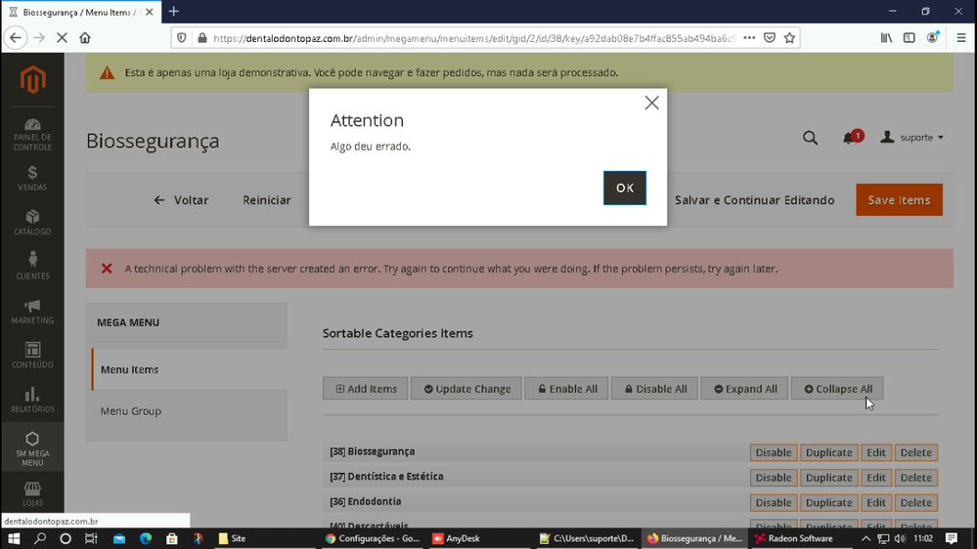Select the Menu Group tab
Screen dimensions: 977x549
pyautogui.click(x=131, y=411)
